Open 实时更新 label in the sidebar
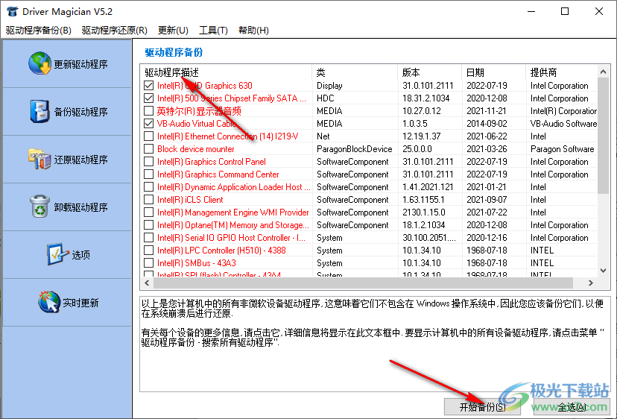The image size is (617, 419). (x=80, y=303)
